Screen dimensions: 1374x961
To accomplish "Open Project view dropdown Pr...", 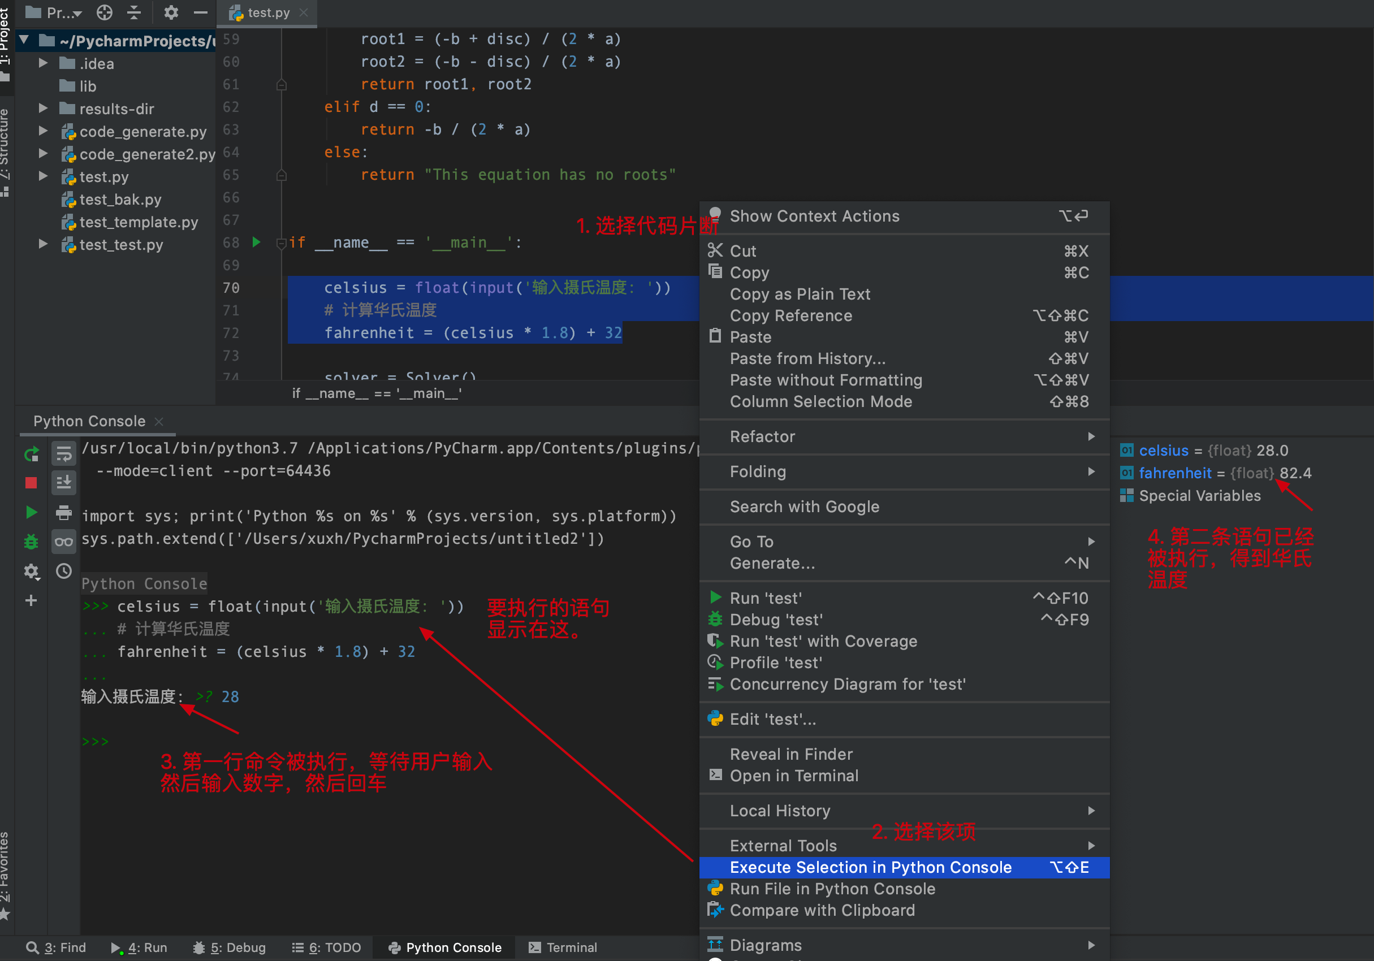I will [x=54, y=12].
